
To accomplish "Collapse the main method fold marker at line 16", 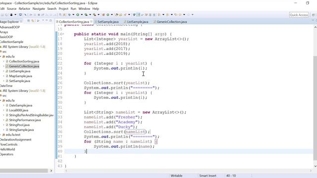I will coord(63,34).
